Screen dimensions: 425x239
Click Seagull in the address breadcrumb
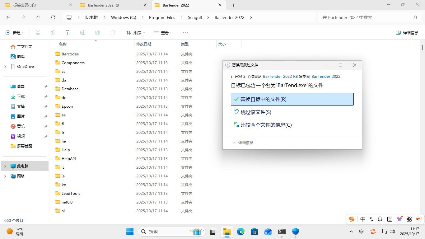[195, 17]
